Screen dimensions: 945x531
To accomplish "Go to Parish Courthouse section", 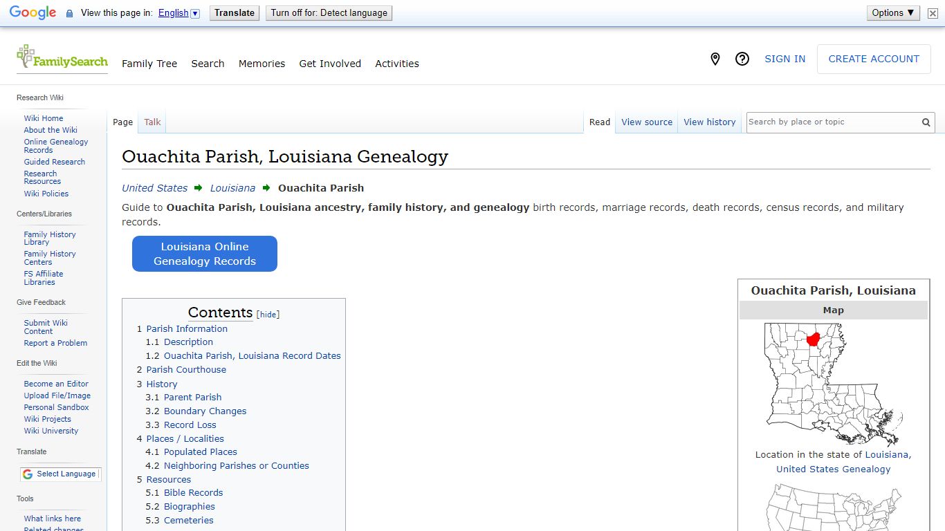I will tap(186, 370).
